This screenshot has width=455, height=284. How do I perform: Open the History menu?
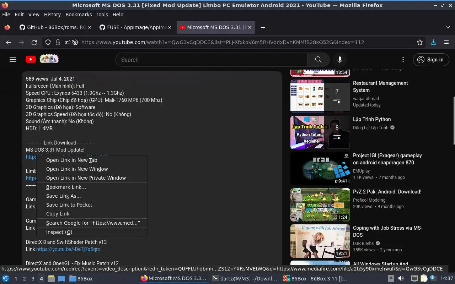[52, 15]
